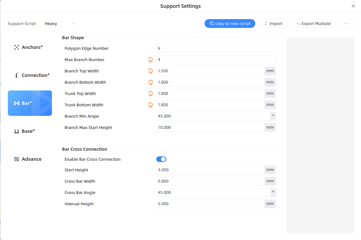This screenshot has width=361, height=240.
Task: Click copy to new script button
Action: [230, 24]
